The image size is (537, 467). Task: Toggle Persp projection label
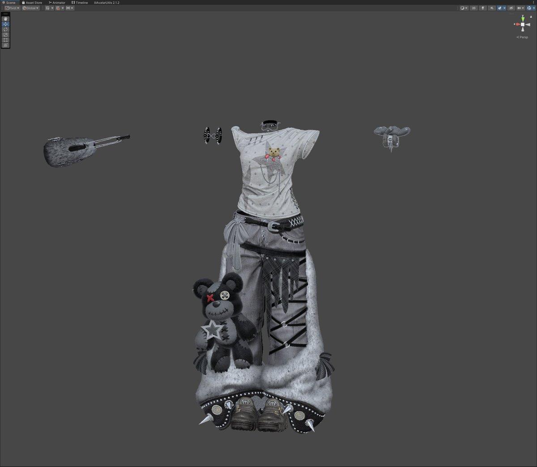522,37
